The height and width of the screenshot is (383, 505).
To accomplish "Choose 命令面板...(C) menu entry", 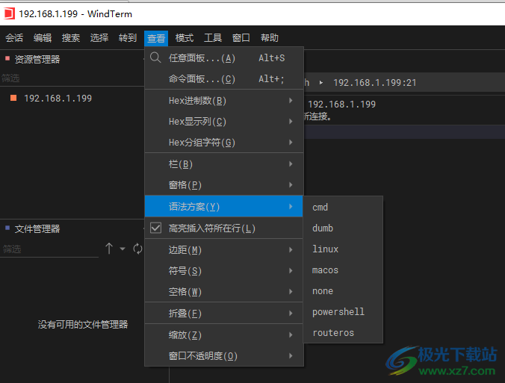I will pos(224,79).
